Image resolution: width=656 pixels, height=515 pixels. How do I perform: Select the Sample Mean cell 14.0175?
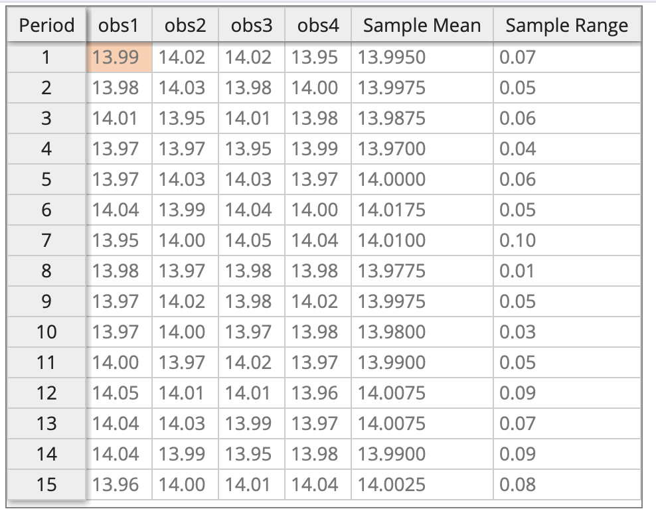tap(422, 210)
